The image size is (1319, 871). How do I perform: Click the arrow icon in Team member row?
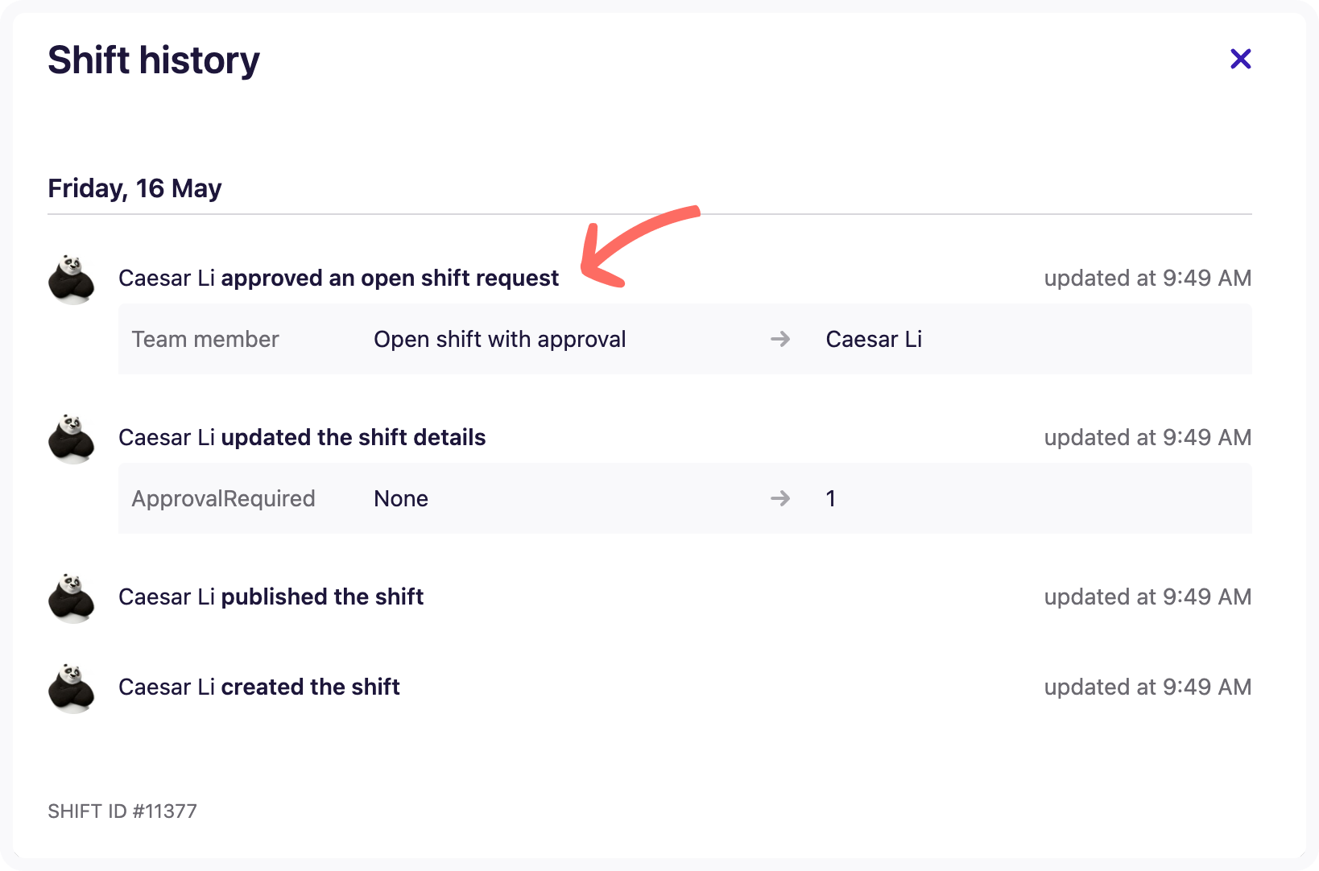coord(779,340)
